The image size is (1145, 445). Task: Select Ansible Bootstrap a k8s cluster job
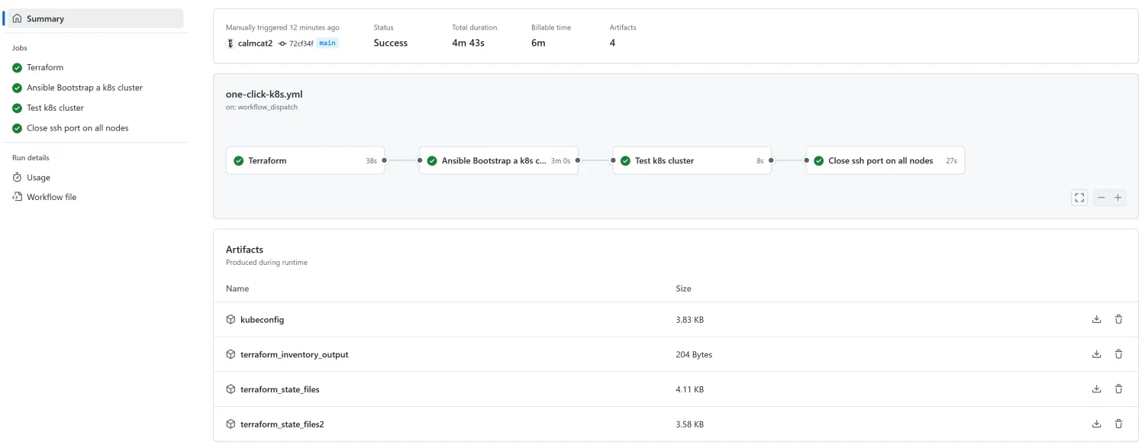[84, 88]
